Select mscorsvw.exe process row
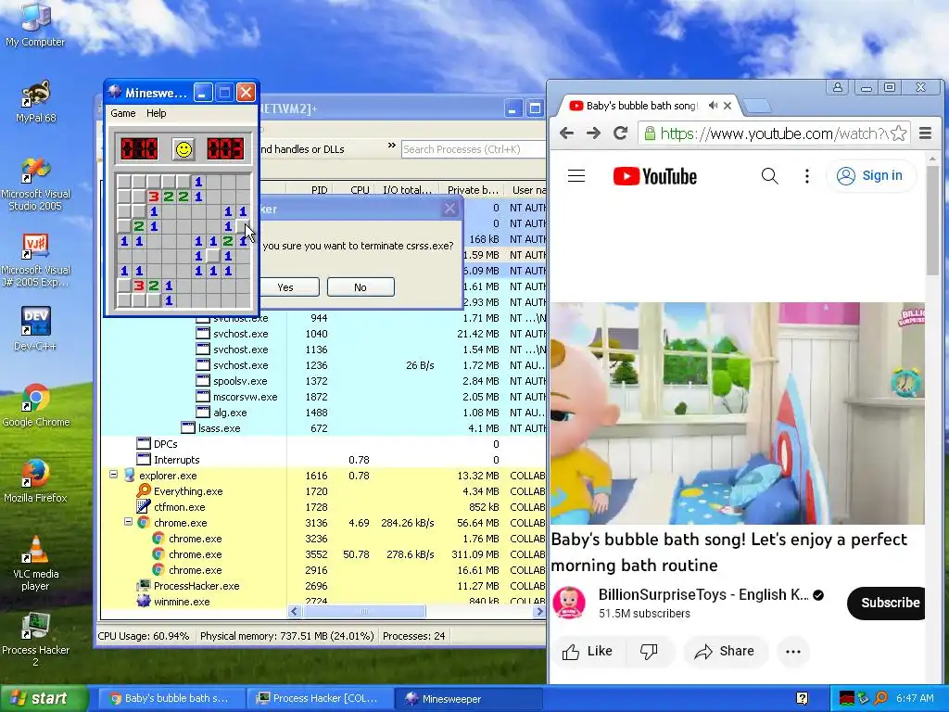This screenshot has height=712, width=949. click(x=323, y=397)
